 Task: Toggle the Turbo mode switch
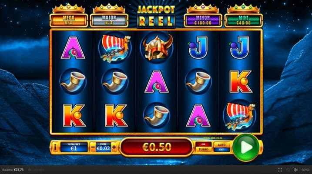[x=204, y=147]
